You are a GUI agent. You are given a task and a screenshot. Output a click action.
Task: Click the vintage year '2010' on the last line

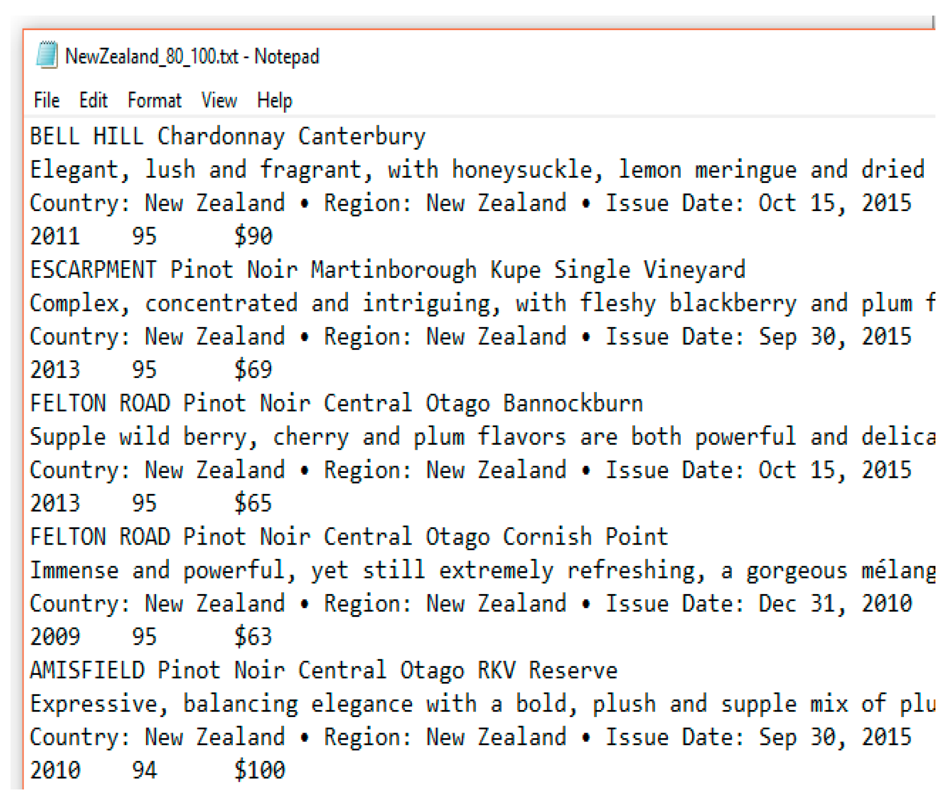[55, 770]
